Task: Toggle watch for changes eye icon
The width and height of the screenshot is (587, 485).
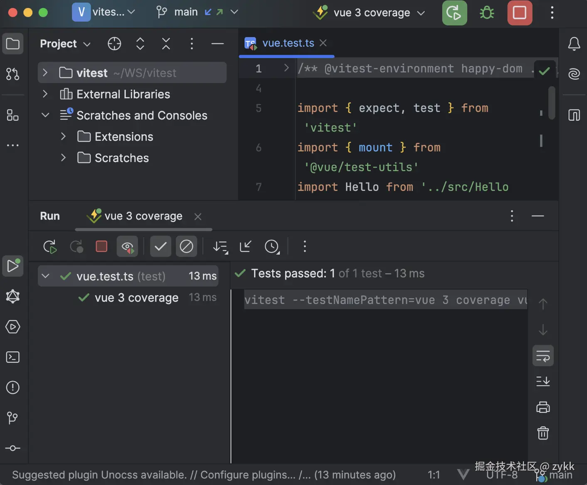Action: [x=127, y=247]
